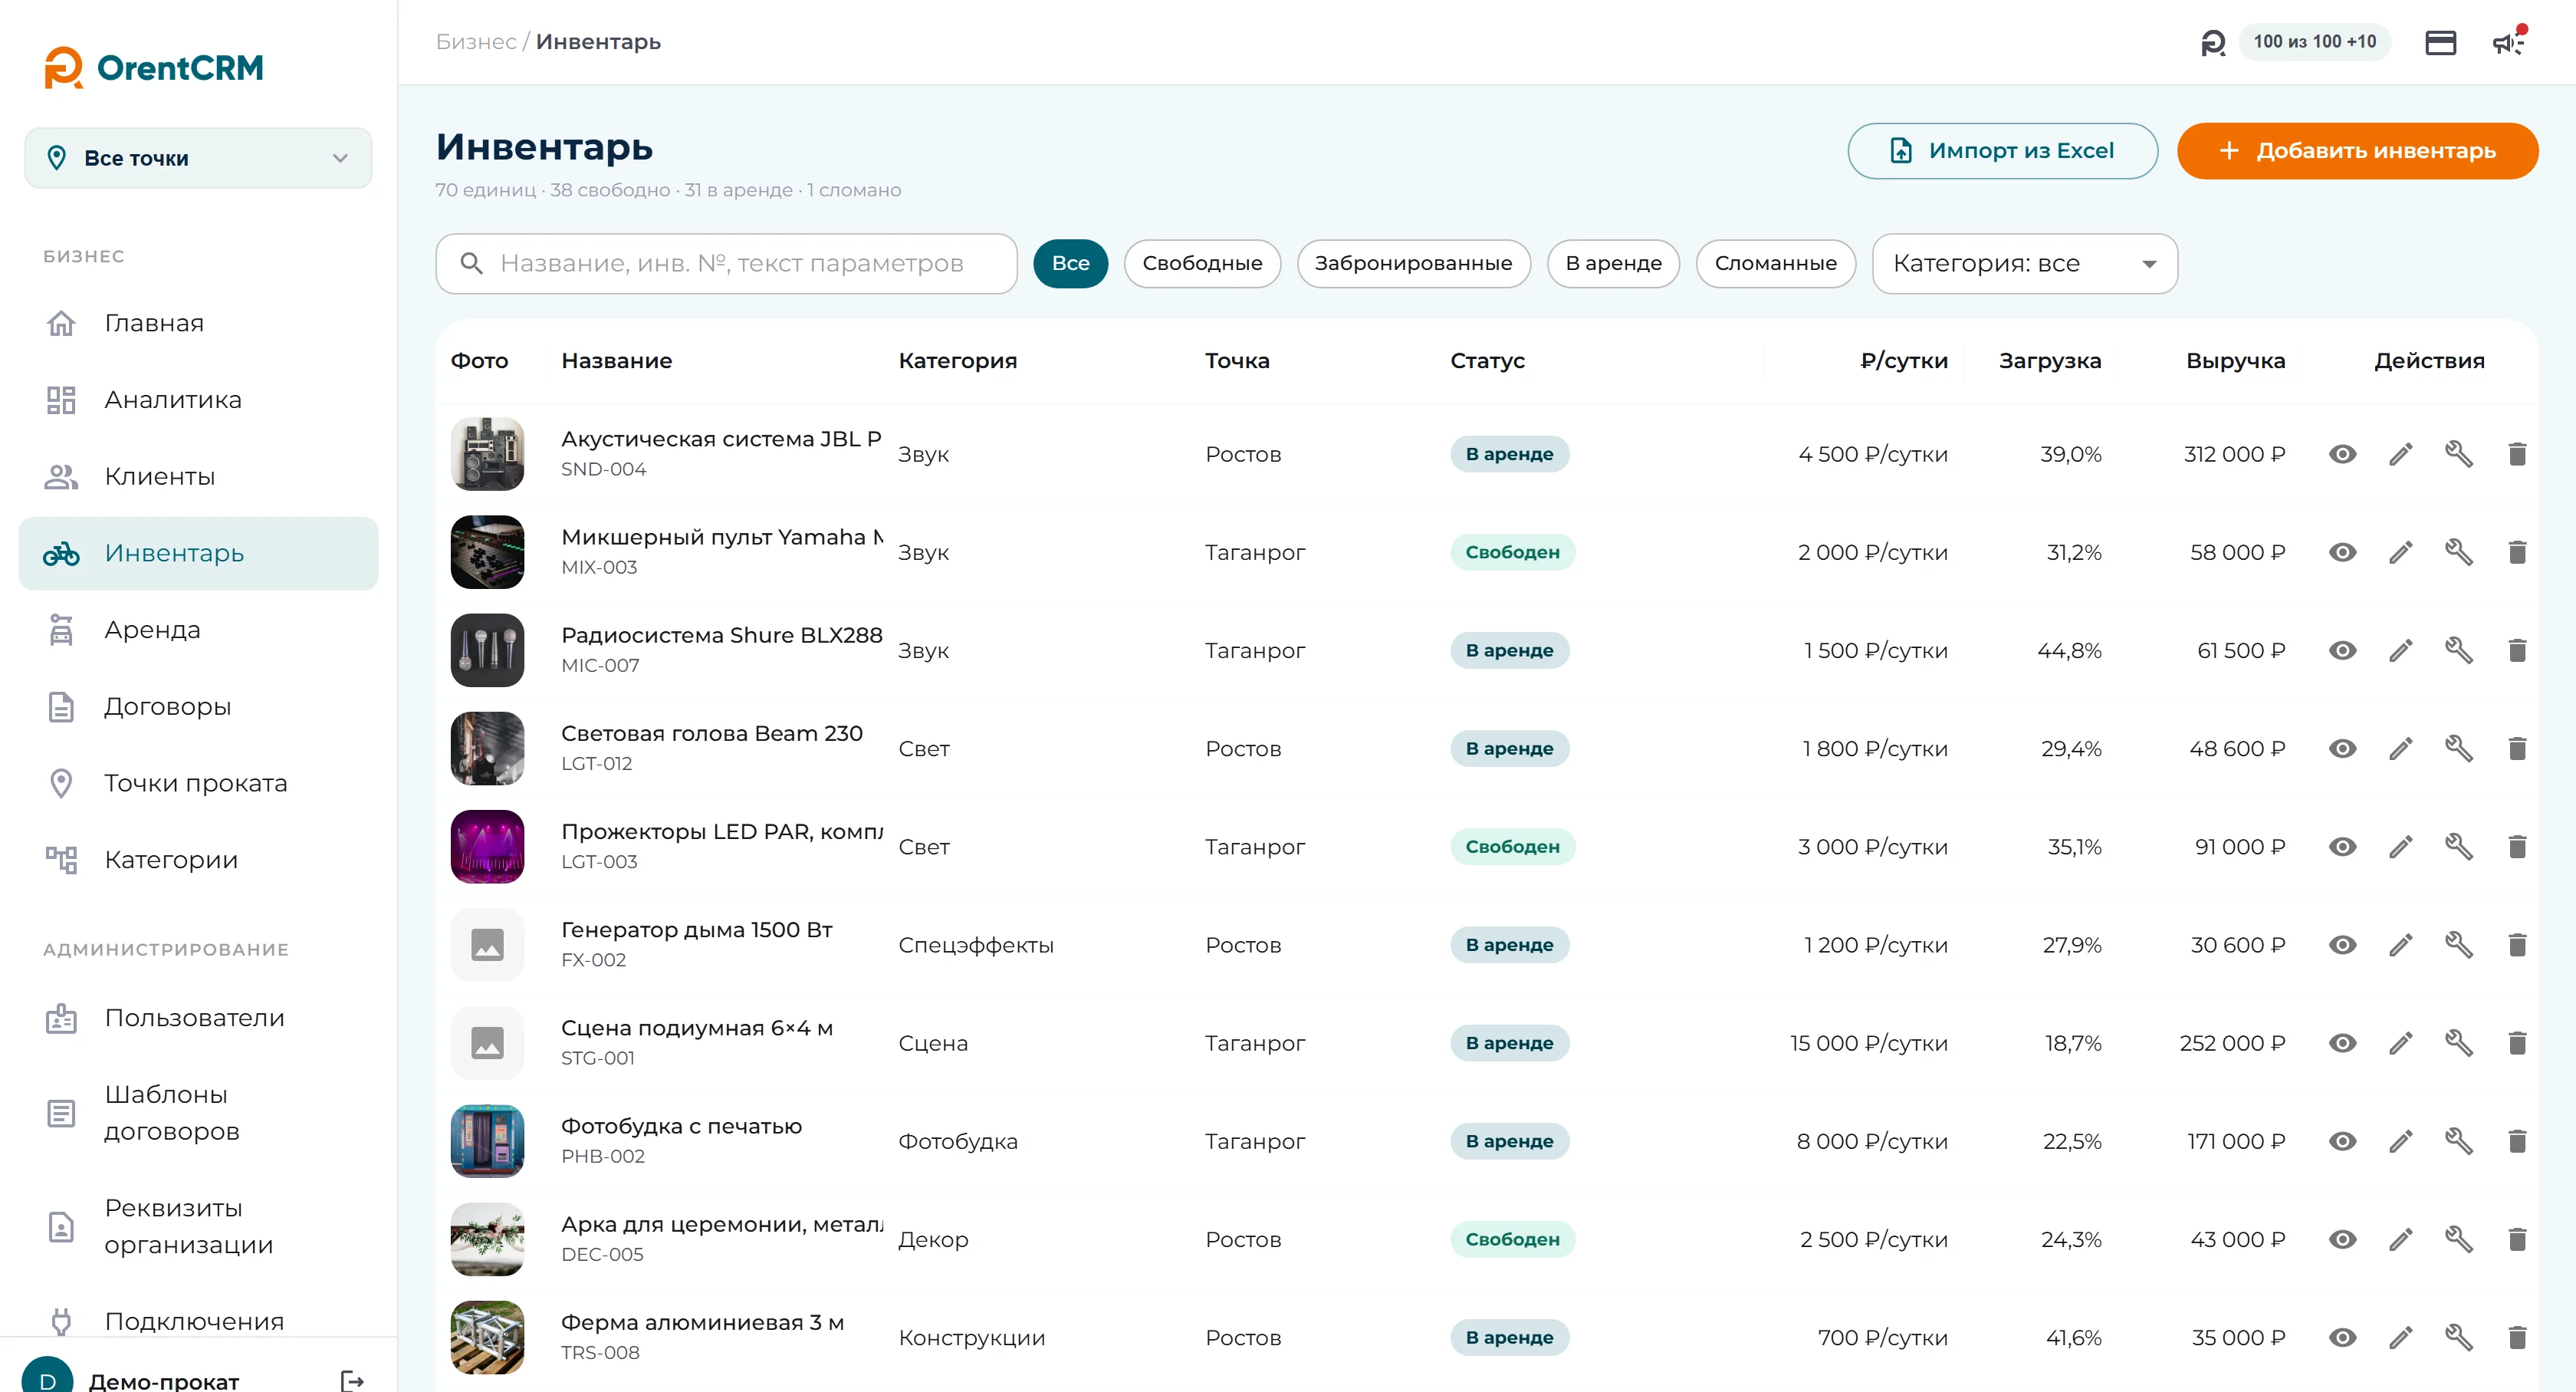View Сцена подиумная via eye icon

2342,1043
